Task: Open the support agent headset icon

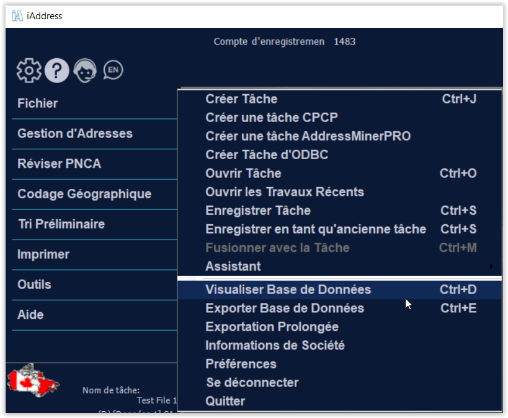Action: click(85, 71)
